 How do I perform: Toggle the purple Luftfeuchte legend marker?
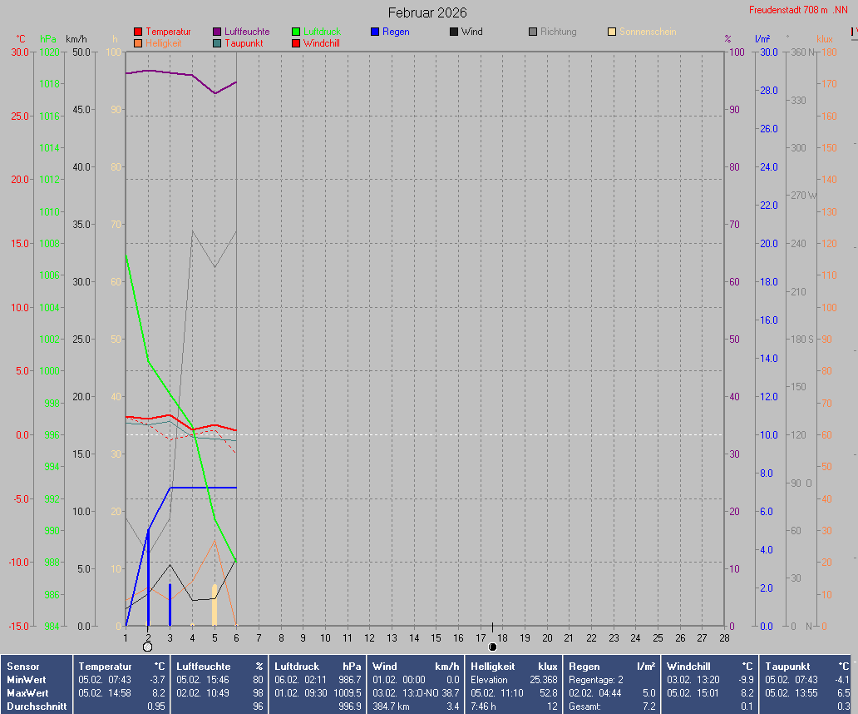coord(217,32)
